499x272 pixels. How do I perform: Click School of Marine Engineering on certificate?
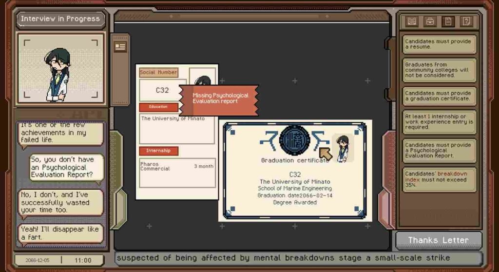295,188
